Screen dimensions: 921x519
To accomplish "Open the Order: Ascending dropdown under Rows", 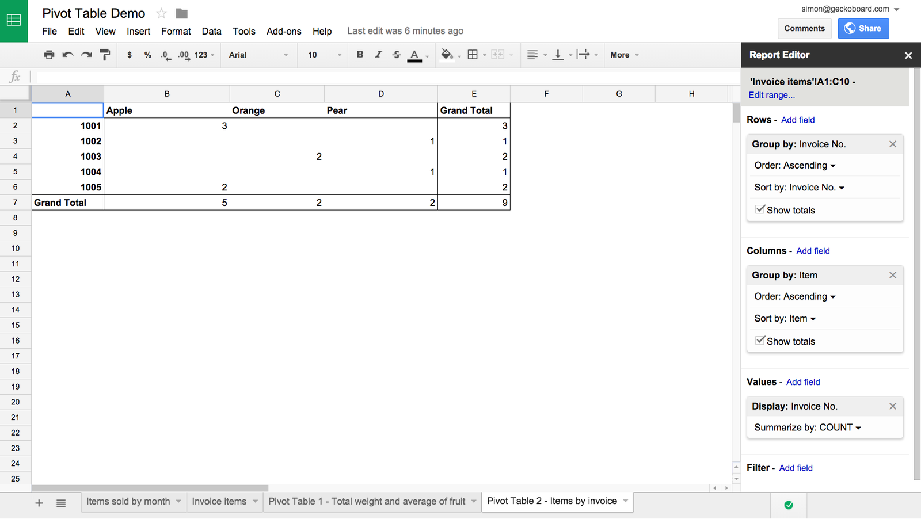I will [794, 165].
